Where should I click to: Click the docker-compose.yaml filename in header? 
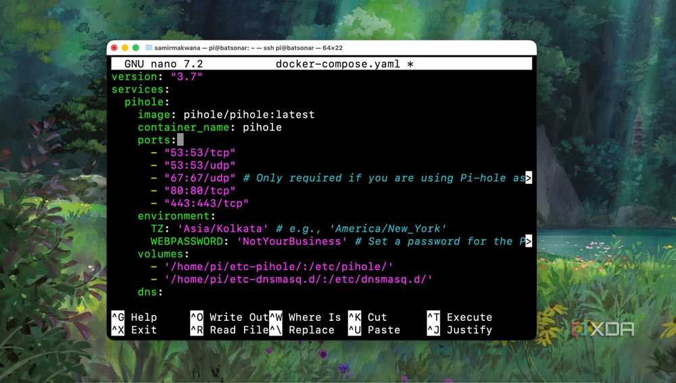338,63
